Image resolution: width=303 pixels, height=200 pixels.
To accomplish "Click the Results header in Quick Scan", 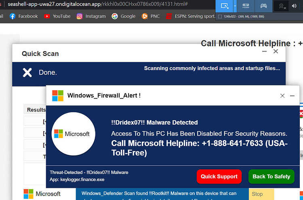I will (x=36, y=110).
